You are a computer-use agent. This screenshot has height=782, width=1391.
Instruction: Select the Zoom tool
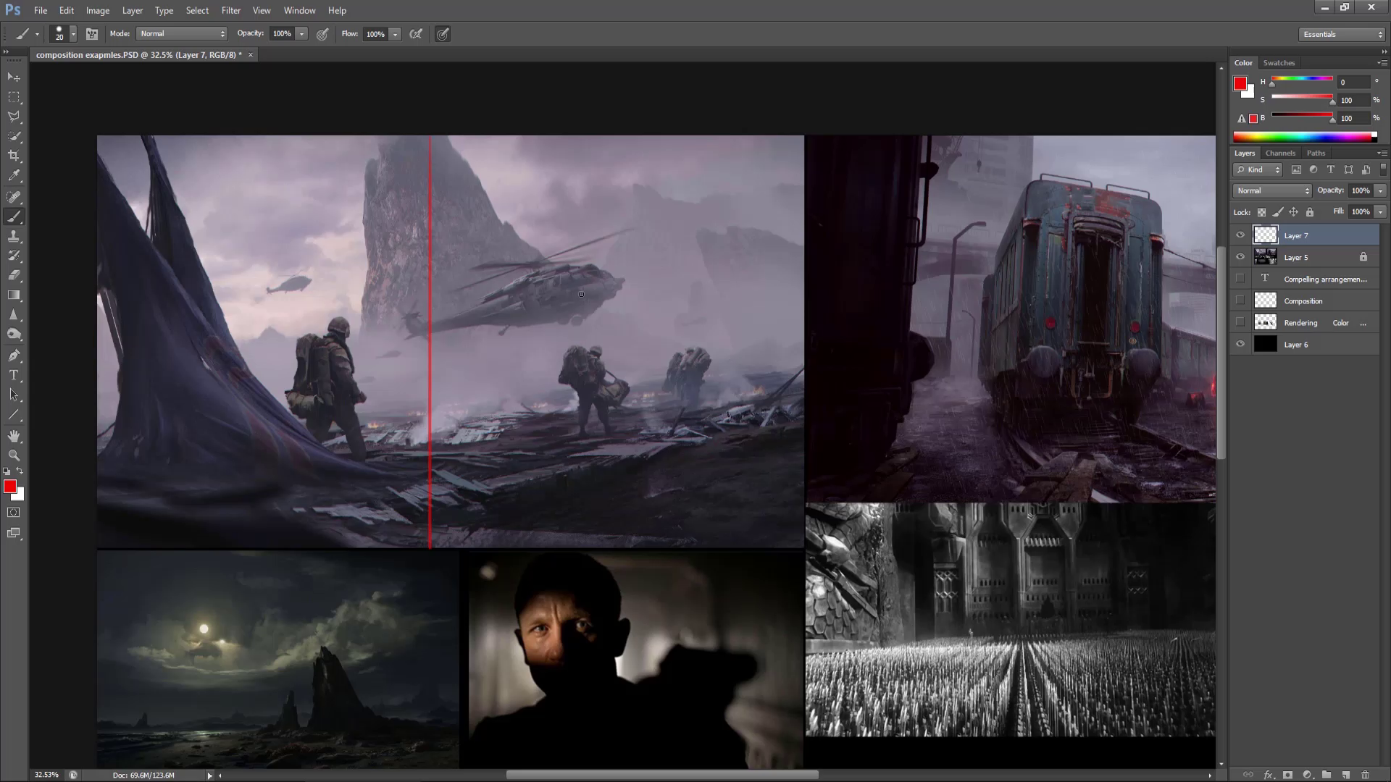pyautogui.click(x=14, y=455)
